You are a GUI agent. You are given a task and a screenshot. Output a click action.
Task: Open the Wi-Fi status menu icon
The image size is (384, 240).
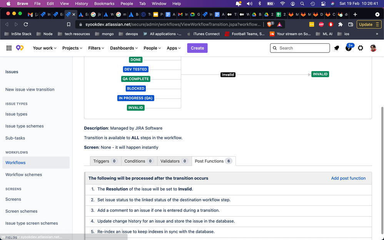(x=282, y=4)
